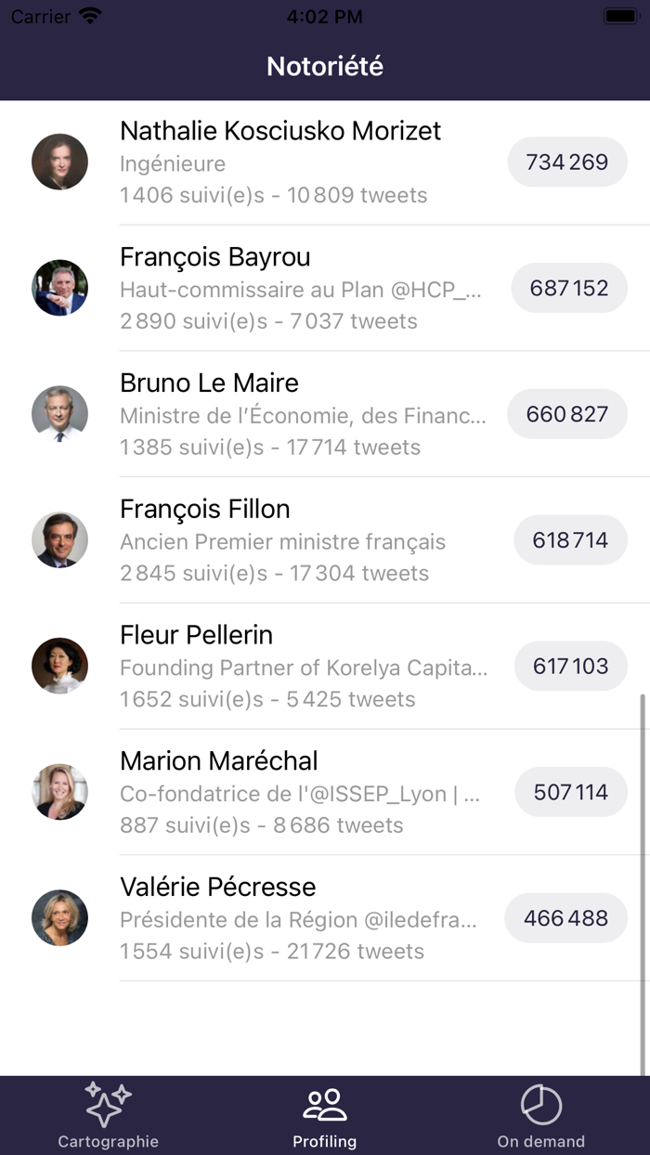Viewport: 650px width, 1155px height.
Task: Select Valérie Pécresse's profile photo
Action: coord(59,918)
